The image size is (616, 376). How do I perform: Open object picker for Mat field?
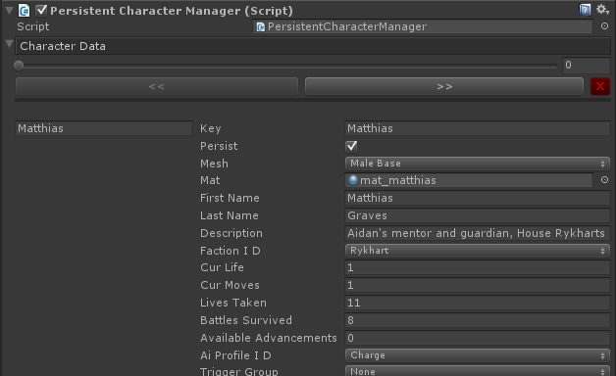tap(604, 179)
